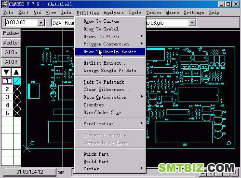Toggle visibility of layer 3
Image resolution: width=241 pixels, height=178 pixels.
point(17,97)
